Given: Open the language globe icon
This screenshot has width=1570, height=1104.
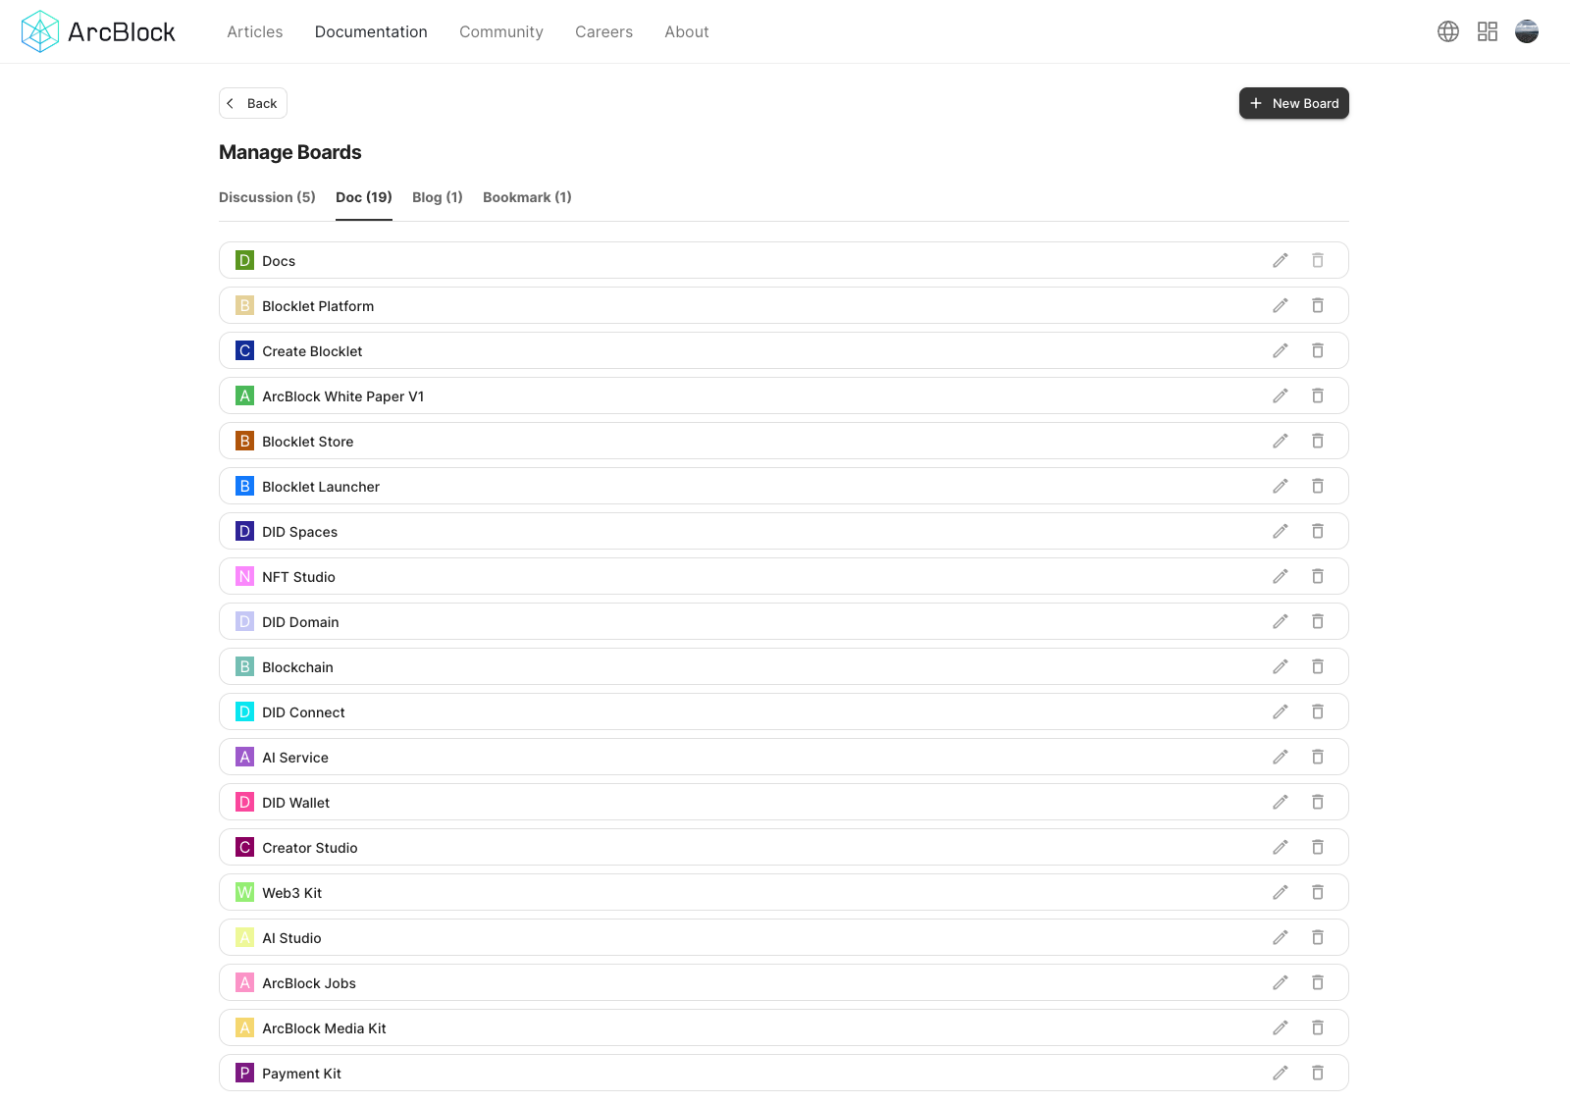Looking at the screenshot, I should [1447, 31].
